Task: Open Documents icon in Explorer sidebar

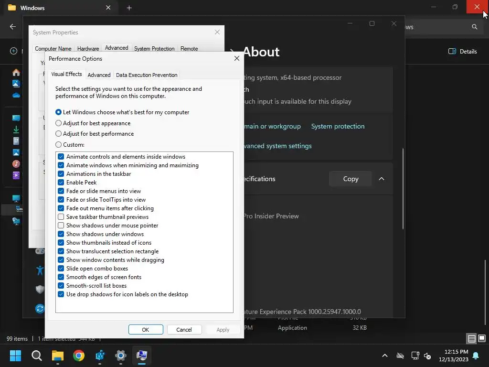Action: [x=16, y=141]
